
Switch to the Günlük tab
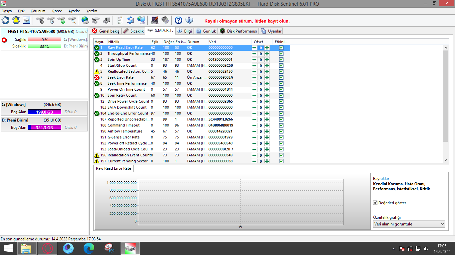pyautogui.click(x=206, y=31)
